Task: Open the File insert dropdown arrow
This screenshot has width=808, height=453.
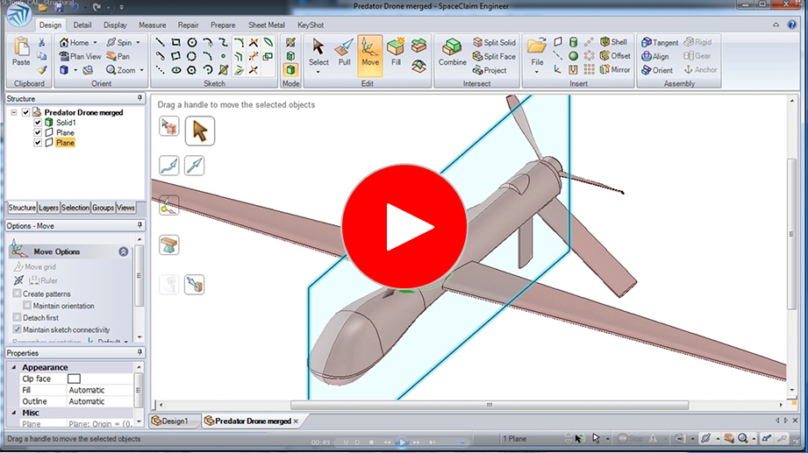Action: point(536,72)
